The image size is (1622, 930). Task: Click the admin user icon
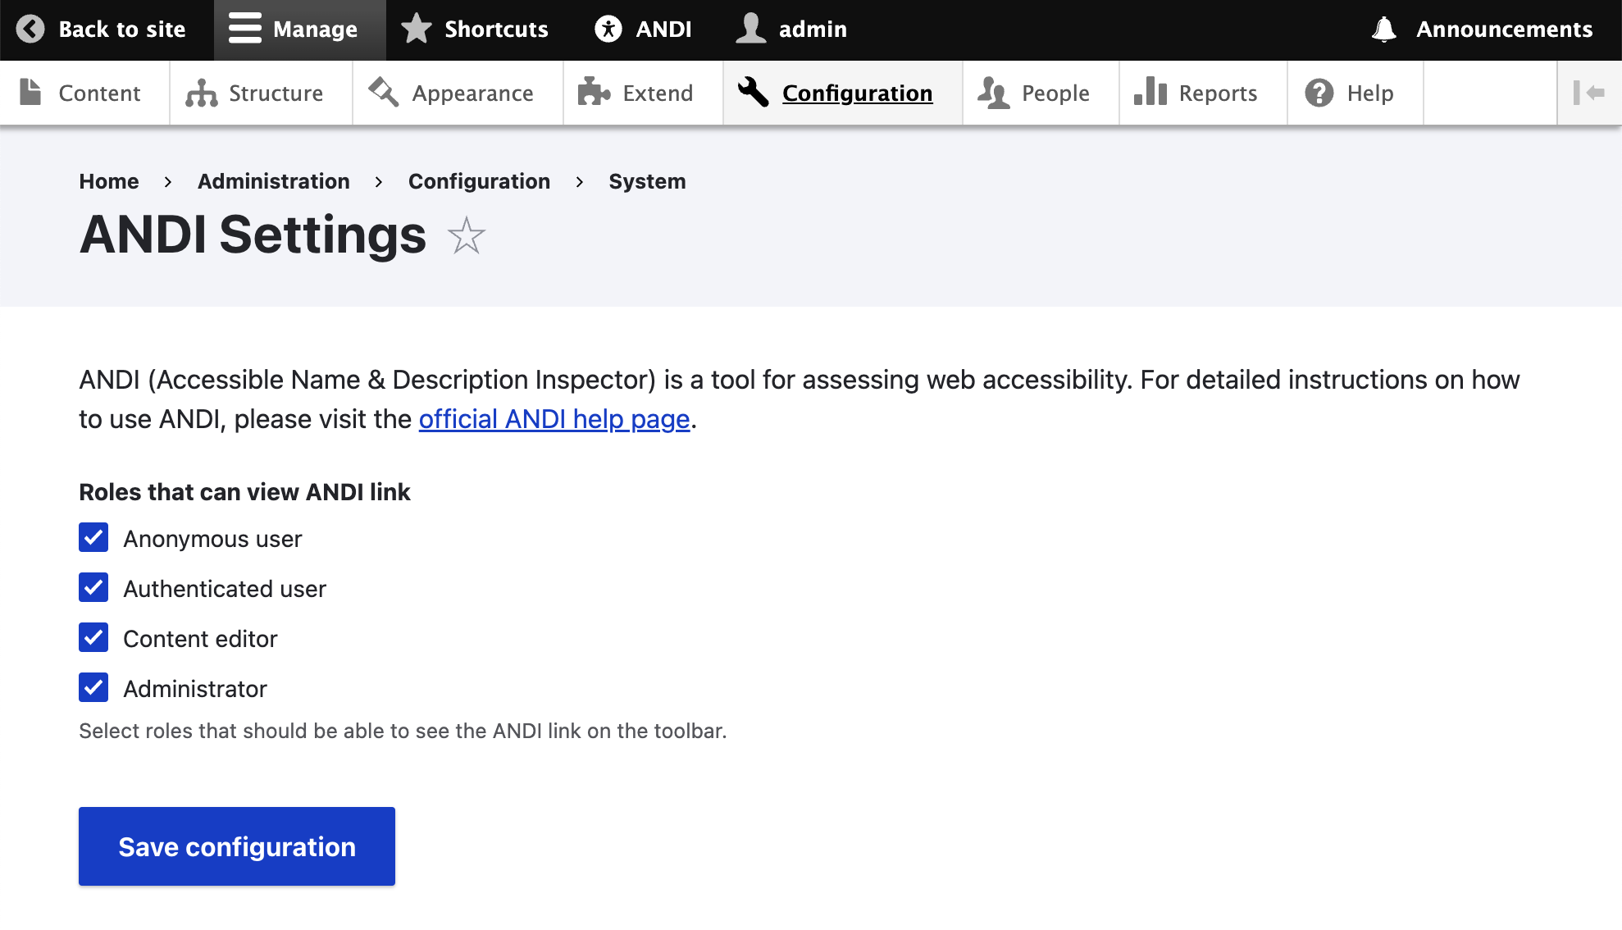pos(750,30)
